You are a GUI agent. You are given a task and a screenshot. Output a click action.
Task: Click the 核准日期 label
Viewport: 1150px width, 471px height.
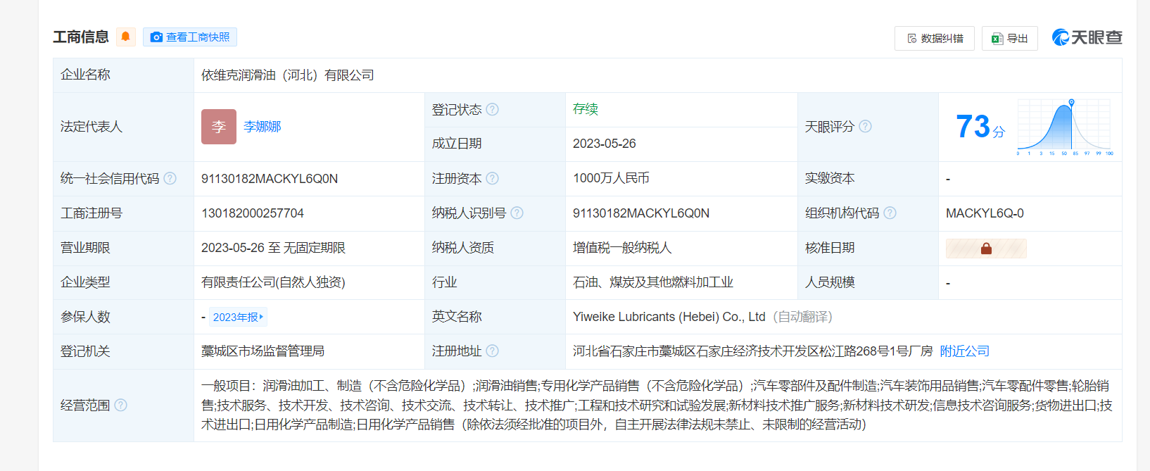(830, 248)
